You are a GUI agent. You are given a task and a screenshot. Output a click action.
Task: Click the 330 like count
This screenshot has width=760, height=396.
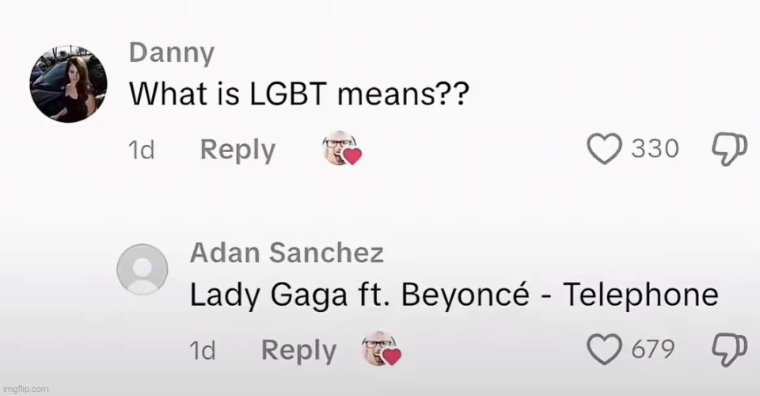pyautogui.click(x=655, y=149)
